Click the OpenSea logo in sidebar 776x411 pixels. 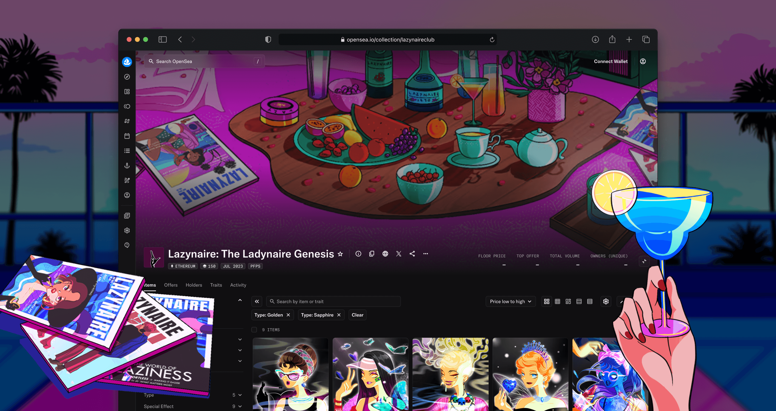tap(127, 62)
